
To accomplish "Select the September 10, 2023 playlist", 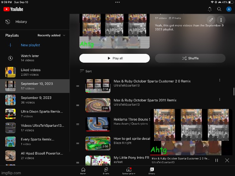I will click(x=35, y=86).
